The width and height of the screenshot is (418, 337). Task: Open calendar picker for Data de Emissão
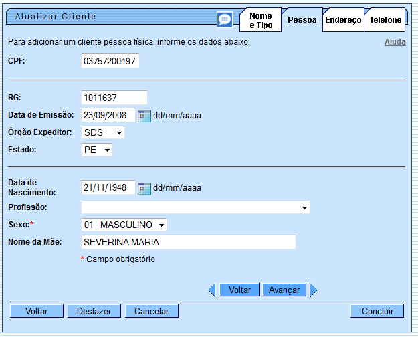pos(144,115)
